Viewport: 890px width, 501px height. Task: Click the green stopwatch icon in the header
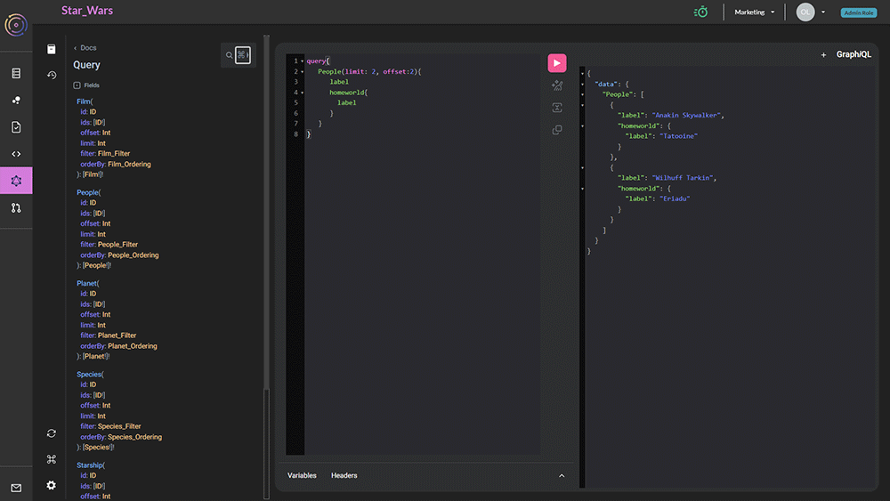coord(701,12)
